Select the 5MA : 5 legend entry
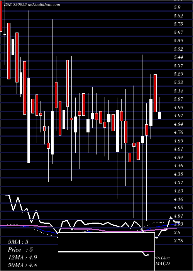193x271 pixels. (x=18, y=242)
